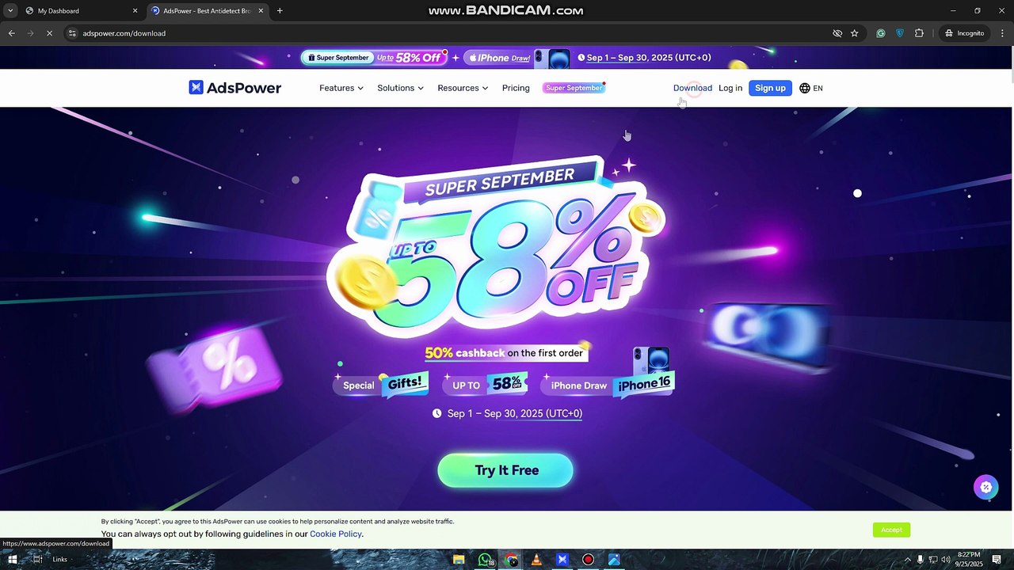Click the third-party cookies blocked eye icon
The width and height of the screenshot is (1014, 570).
(x=837, y=33)
